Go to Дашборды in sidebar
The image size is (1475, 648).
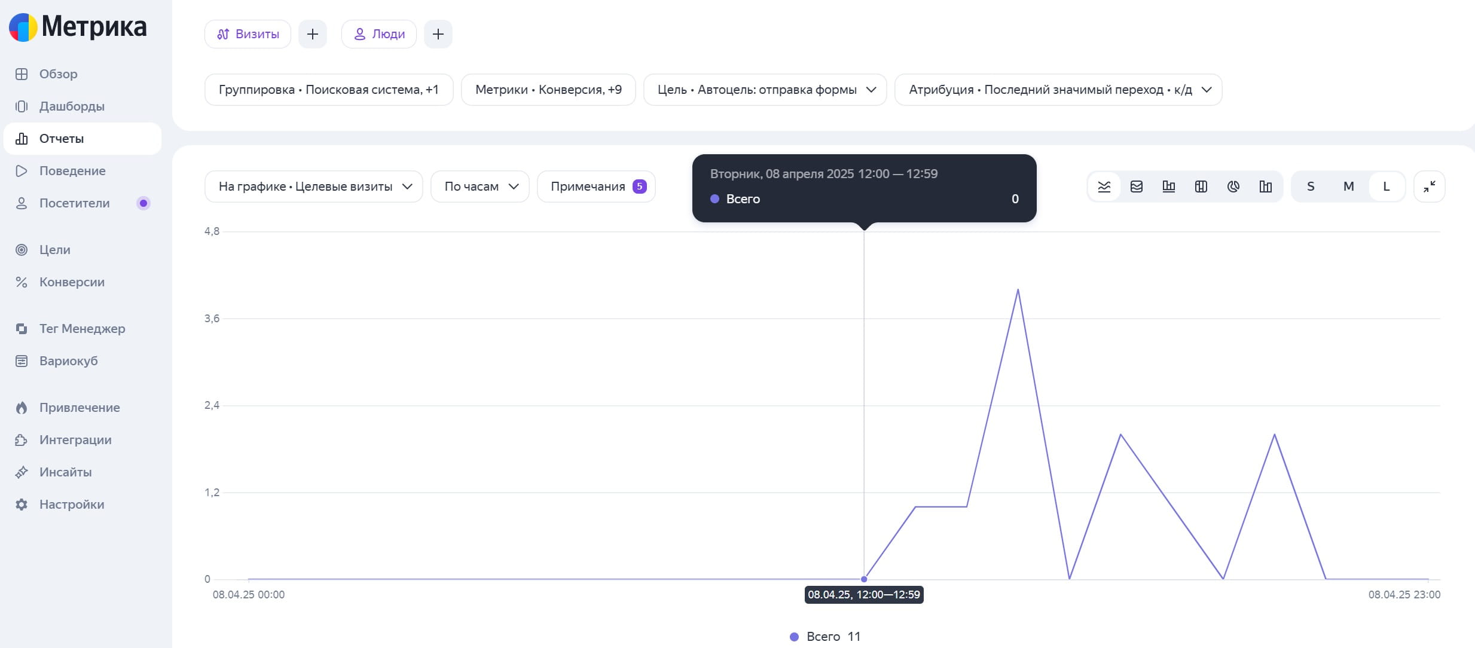tap(72, 106)
